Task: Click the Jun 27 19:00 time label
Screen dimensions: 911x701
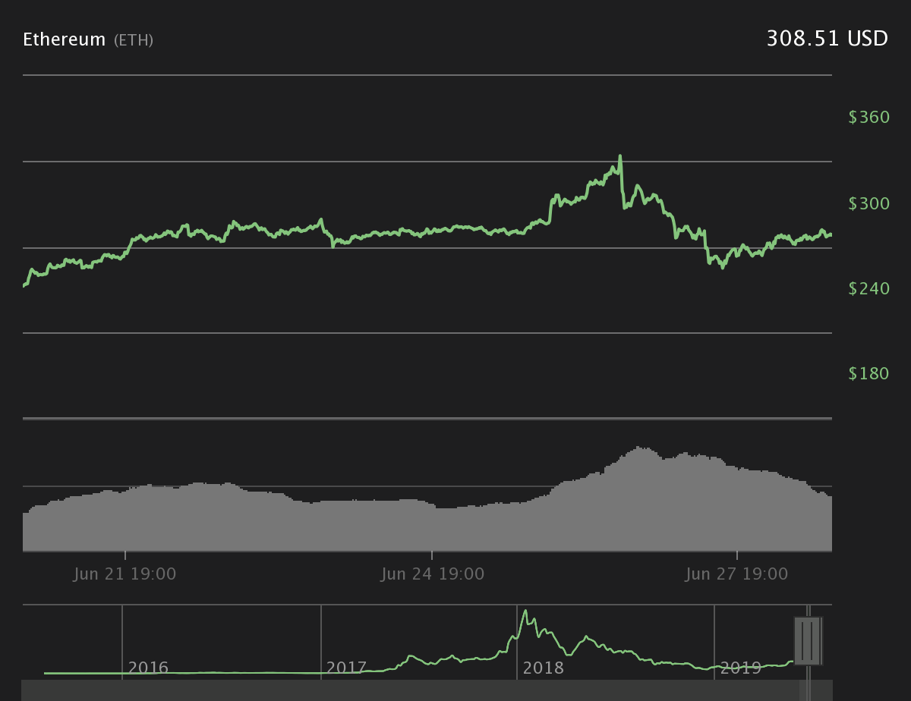Action: click(736, 574)
